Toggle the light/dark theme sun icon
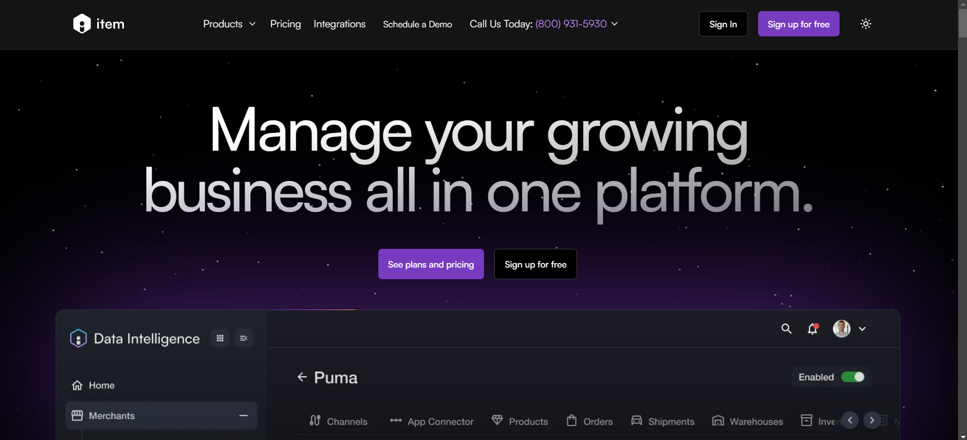The width and height of the screenshot is (967, 440). [865, 24]
